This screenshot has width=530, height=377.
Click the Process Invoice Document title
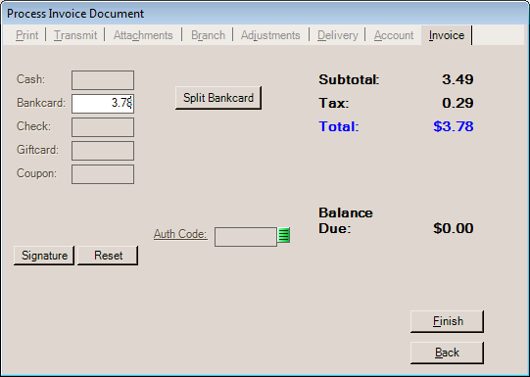(75, 14)
